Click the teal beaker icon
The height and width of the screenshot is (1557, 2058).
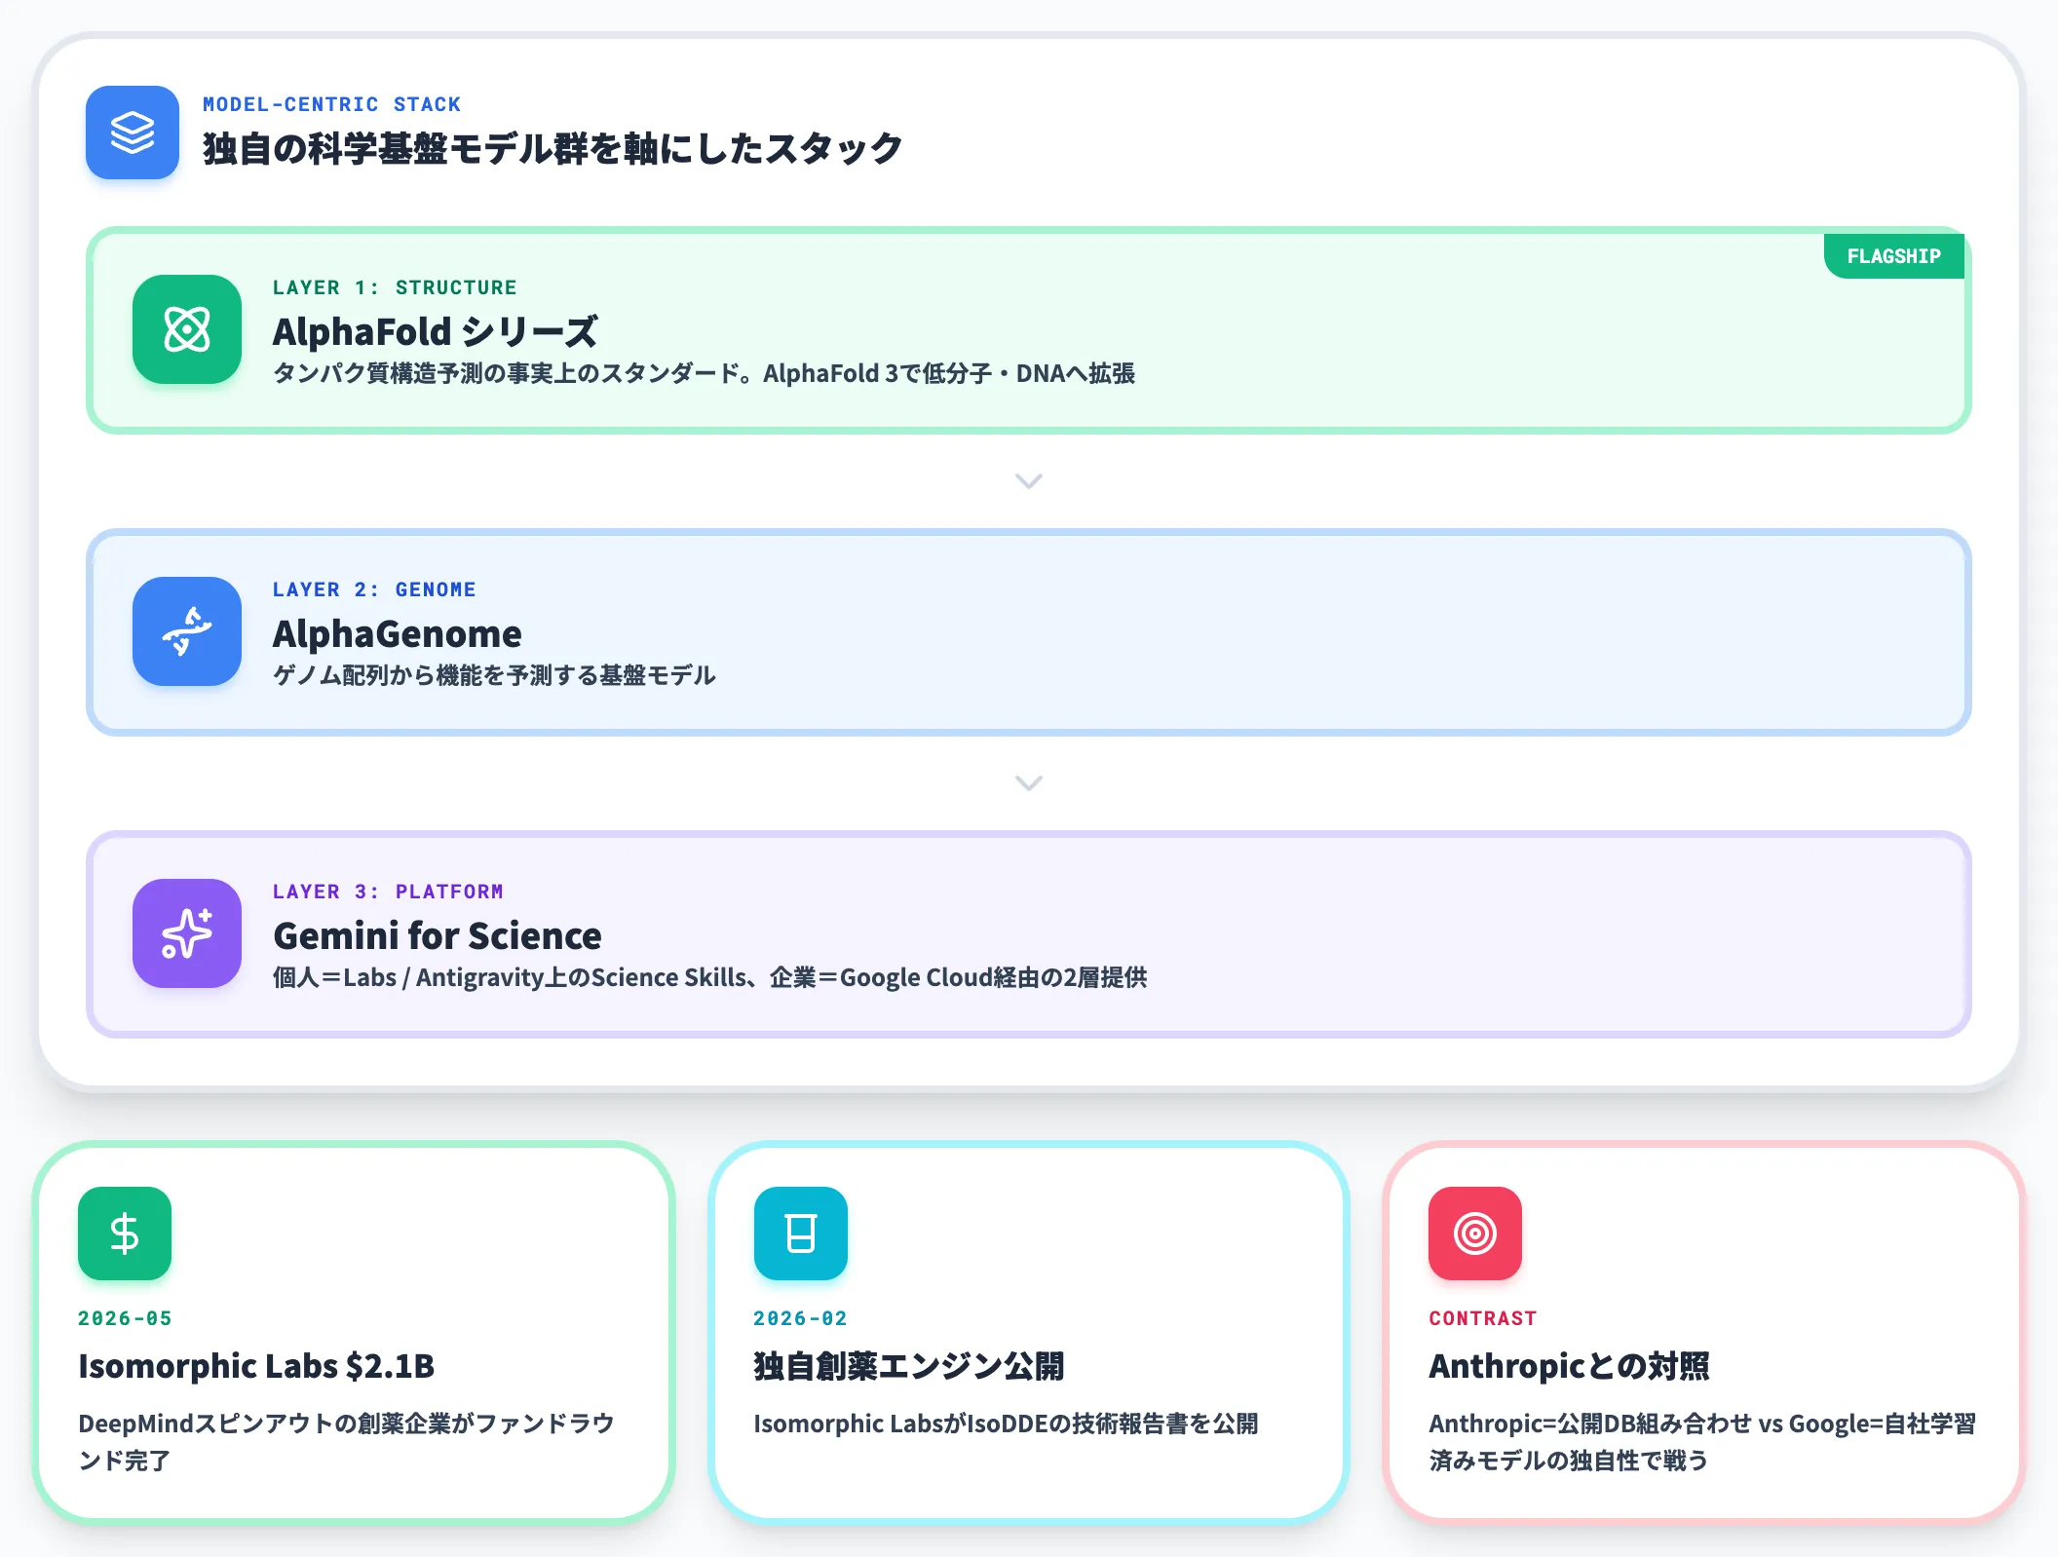pyautogui.click(x=801, y=1234)
